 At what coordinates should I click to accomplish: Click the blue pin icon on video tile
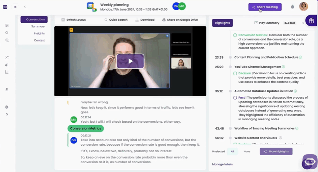(x=167, y=36)
